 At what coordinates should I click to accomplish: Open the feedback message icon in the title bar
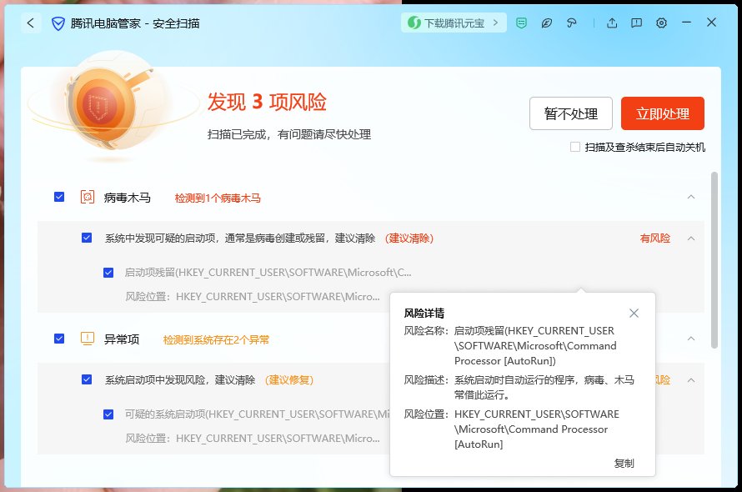[636, 23]
